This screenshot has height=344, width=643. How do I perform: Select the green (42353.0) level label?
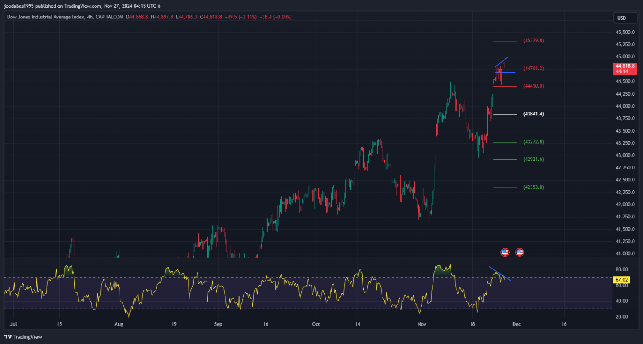click(533, 187)
